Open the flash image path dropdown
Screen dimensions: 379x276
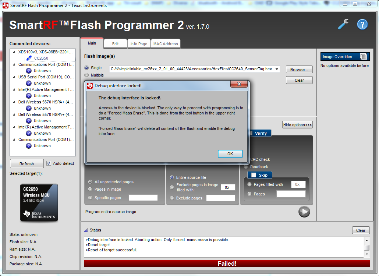coord(277,69)
